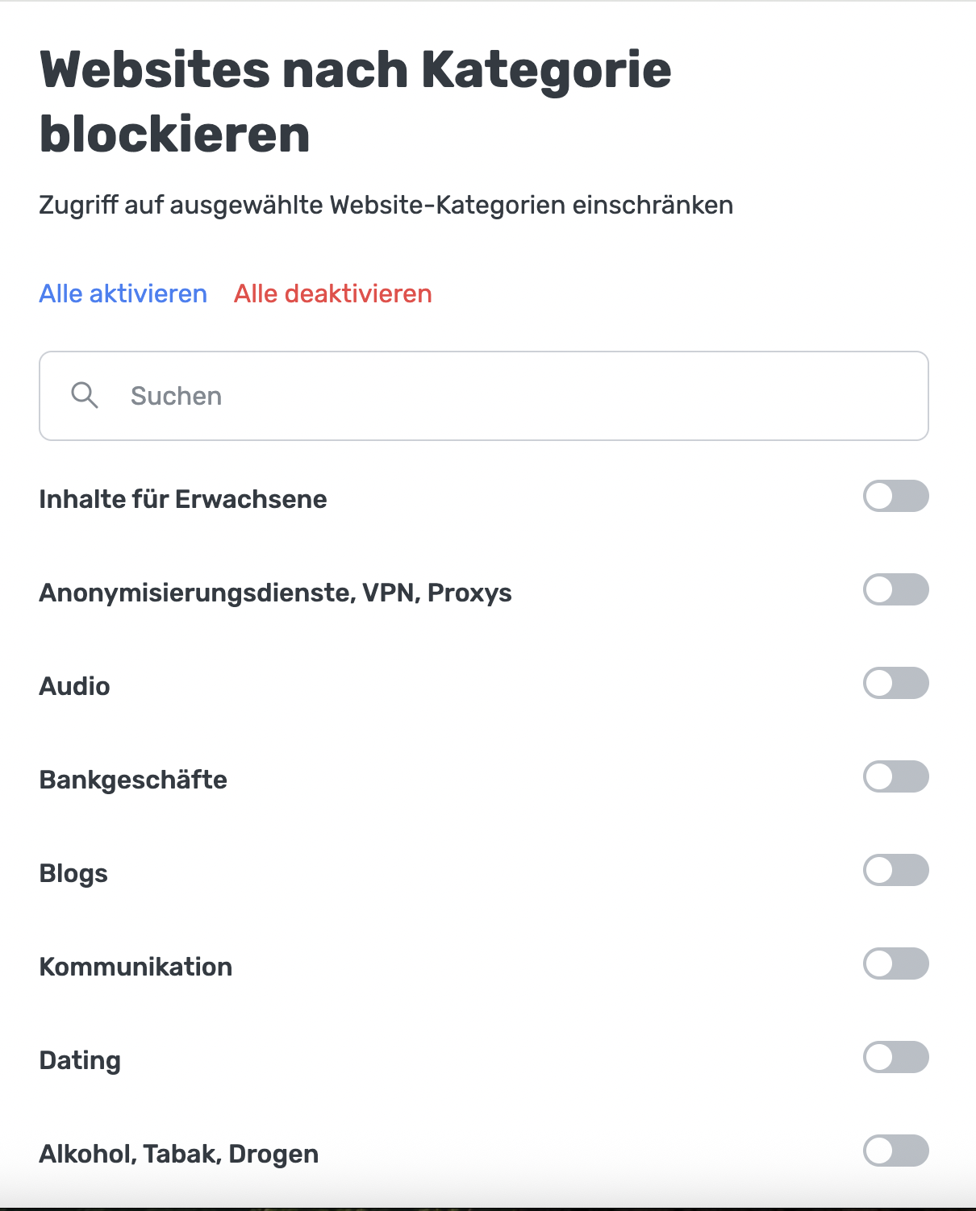Toggle the Blogs blocking switch
This screenshot has height=1211, width=976.
(895, 870)
